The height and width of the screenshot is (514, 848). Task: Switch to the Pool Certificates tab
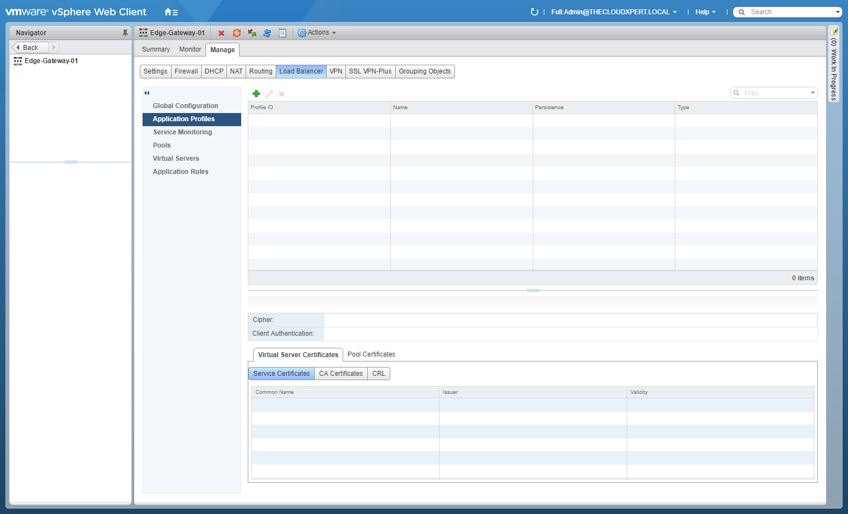pyautogui.click(x=371, y=354)
